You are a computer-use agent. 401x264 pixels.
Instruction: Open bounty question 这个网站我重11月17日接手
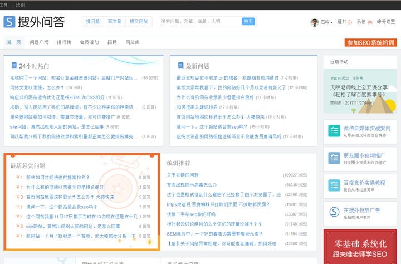pos(81,217)
